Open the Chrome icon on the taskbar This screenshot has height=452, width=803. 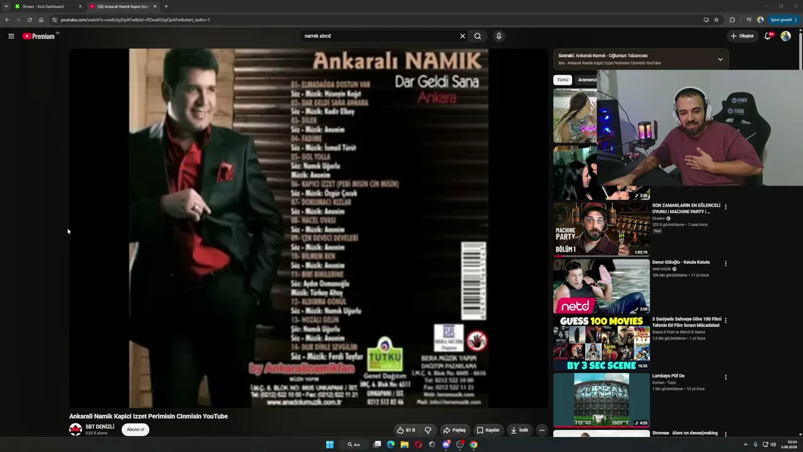click(x=474, y=444)
